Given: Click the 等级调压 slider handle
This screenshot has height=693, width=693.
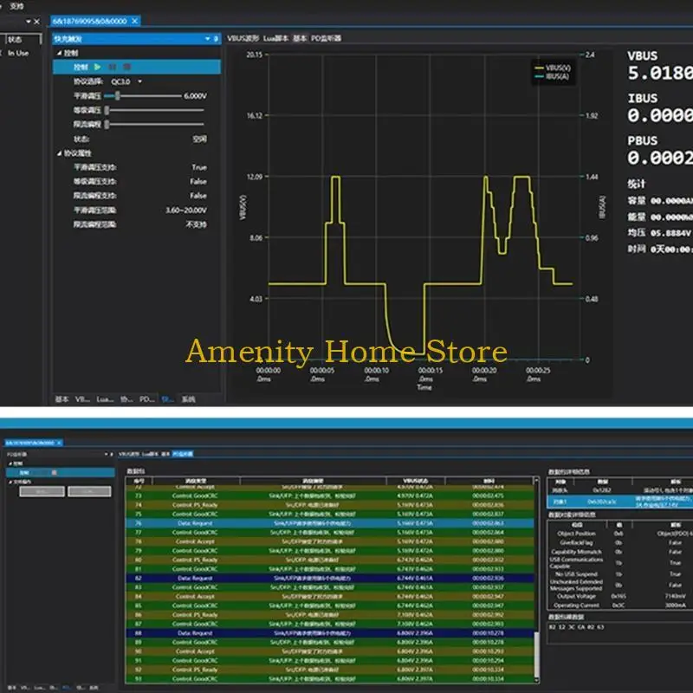Looking at the screenshot, I should point(107,110).
